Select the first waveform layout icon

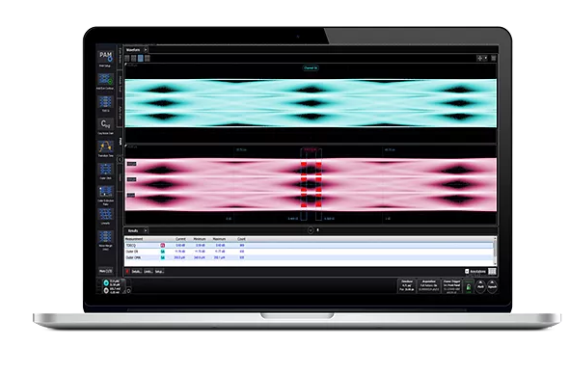(127, 58)
